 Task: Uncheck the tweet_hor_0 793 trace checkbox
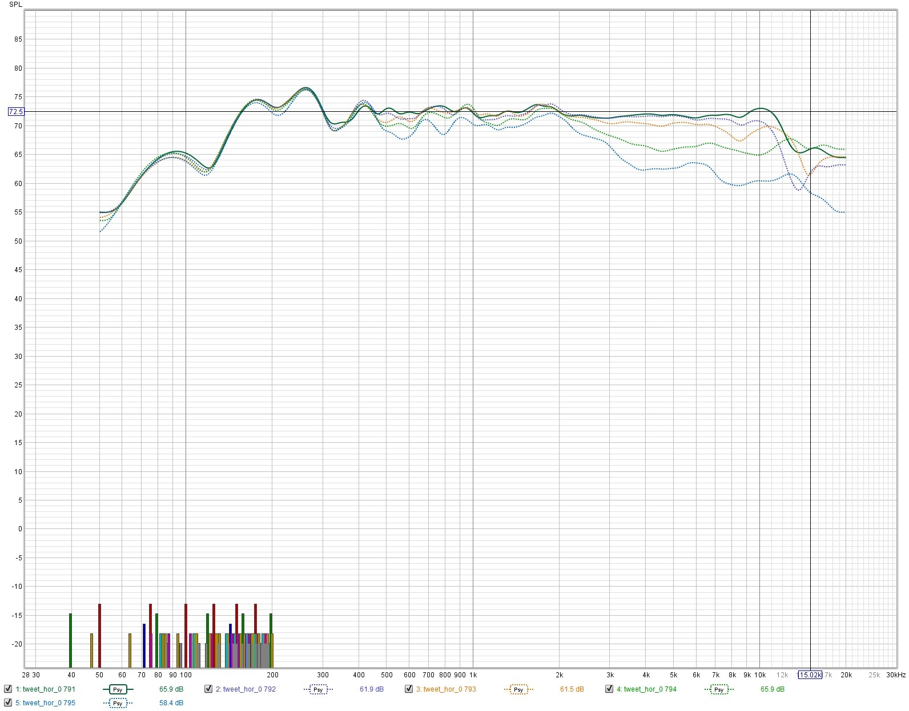[x=409, y=689]
